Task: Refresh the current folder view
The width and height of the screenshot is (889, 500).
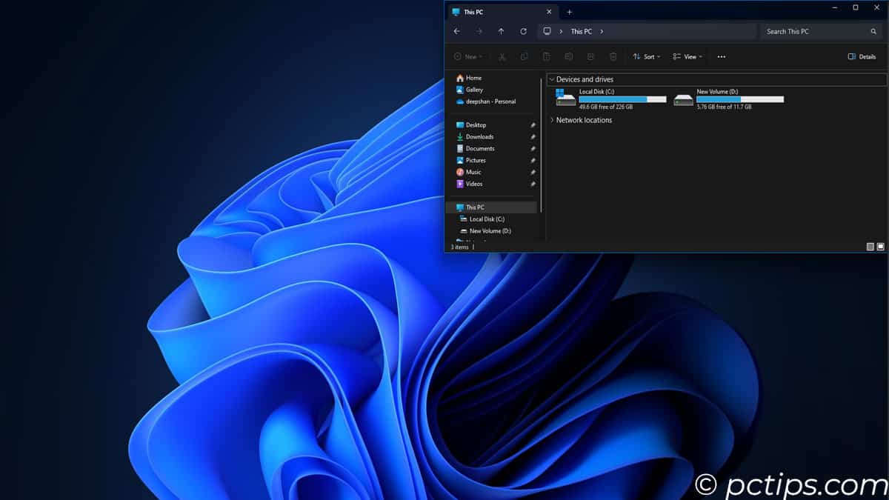Action: tap(524, 31)
